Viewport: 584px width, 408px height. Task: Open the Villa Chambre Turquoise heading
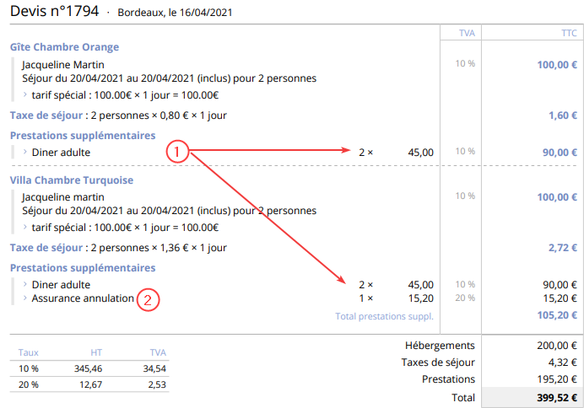(x=71, y=180)
